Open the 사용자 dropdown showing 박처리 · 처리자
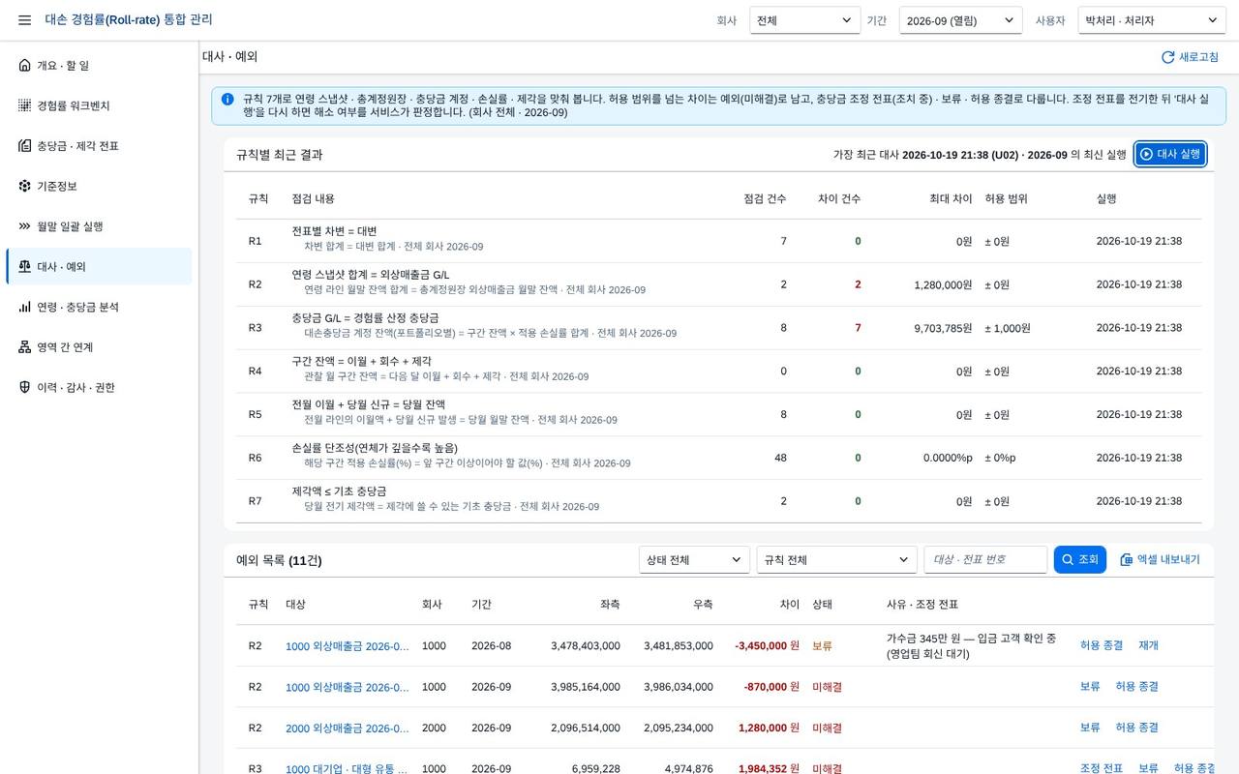 [1152, 20]
